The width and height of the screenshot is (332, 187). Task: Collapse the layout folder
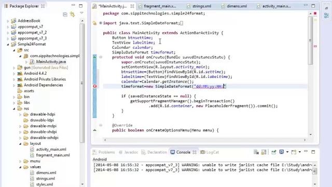[x=20, y=144]
